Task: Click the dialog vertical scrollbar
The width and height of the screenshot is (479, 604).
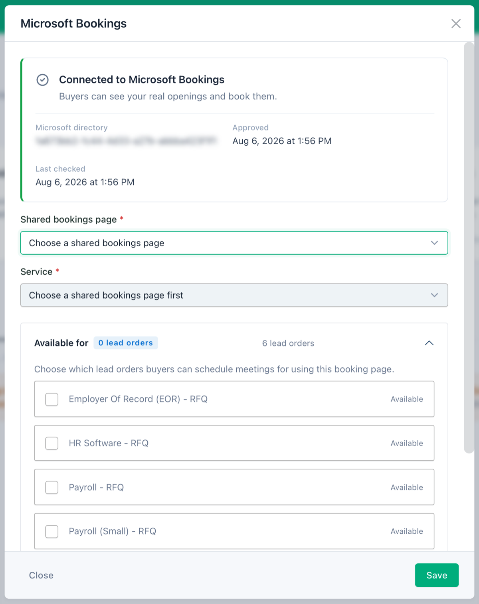Action: click(469, 248)
